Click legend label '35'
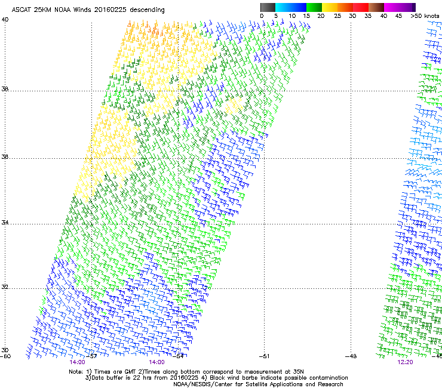This screenshot has height=388, width=442. [368, 16]
